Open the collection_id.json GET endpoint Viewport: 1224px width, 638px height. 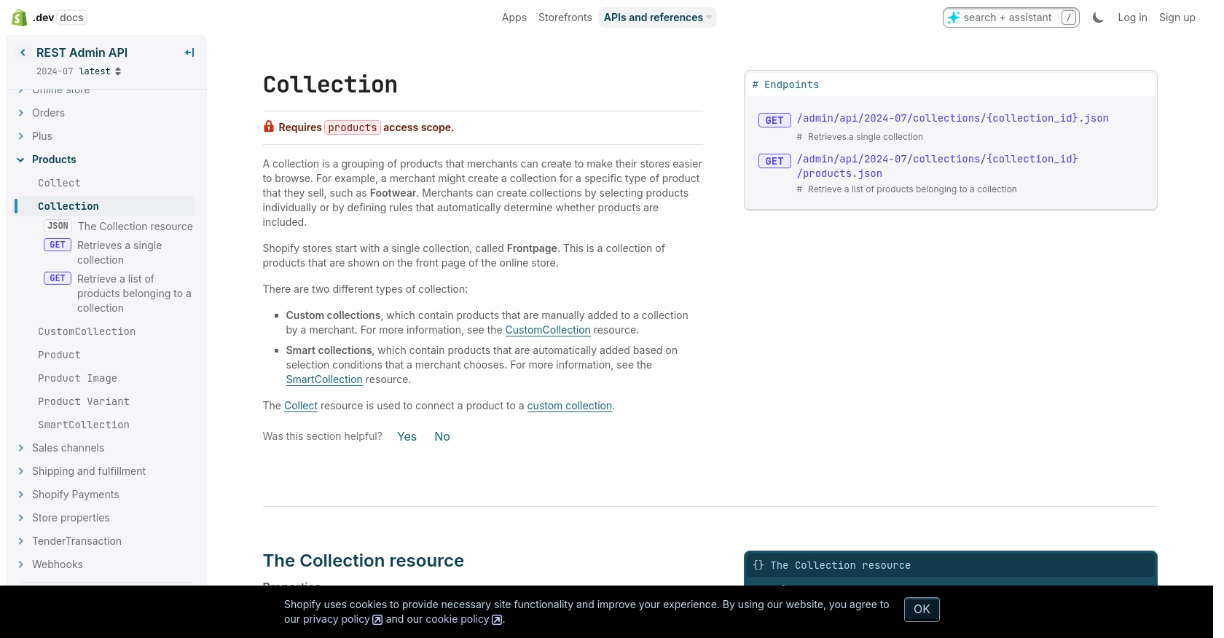(953, 118)
